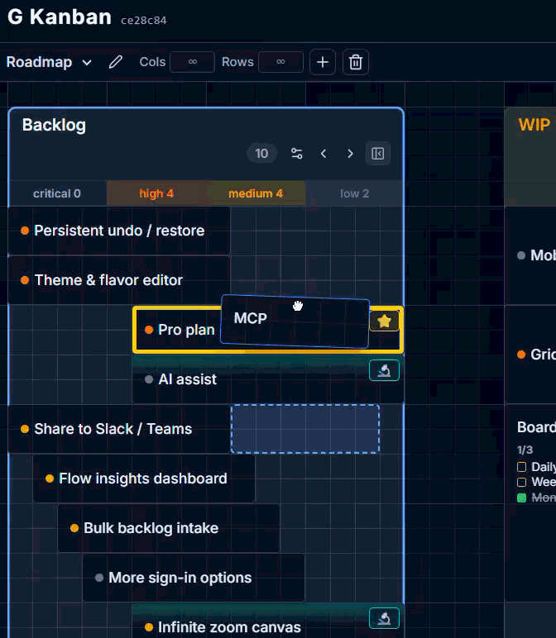Click the dashed drop placeholder slot
556x638 pixels.
(305, 429)
